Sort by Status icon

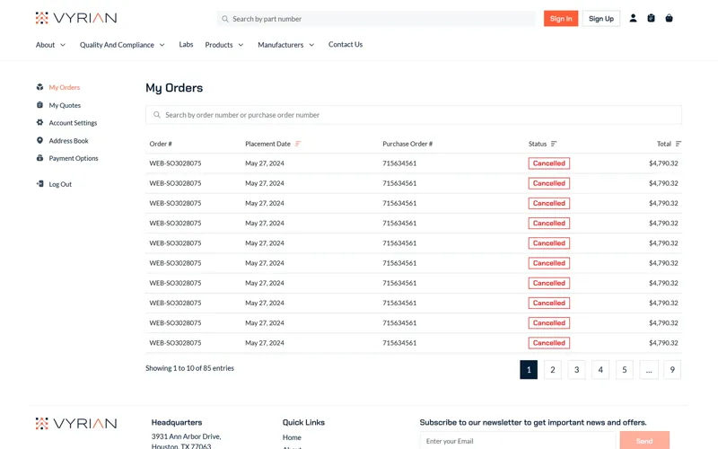(554, 144)
